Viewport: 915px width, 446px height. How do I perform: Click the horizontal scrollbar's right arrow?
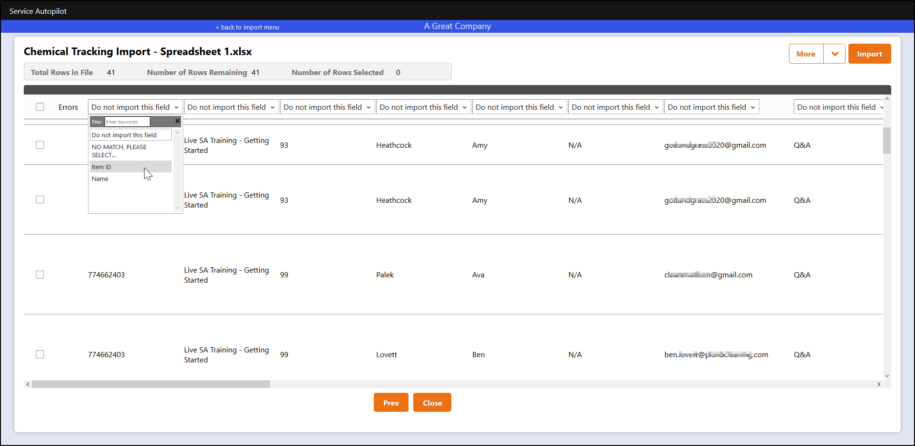click(879, 384)
